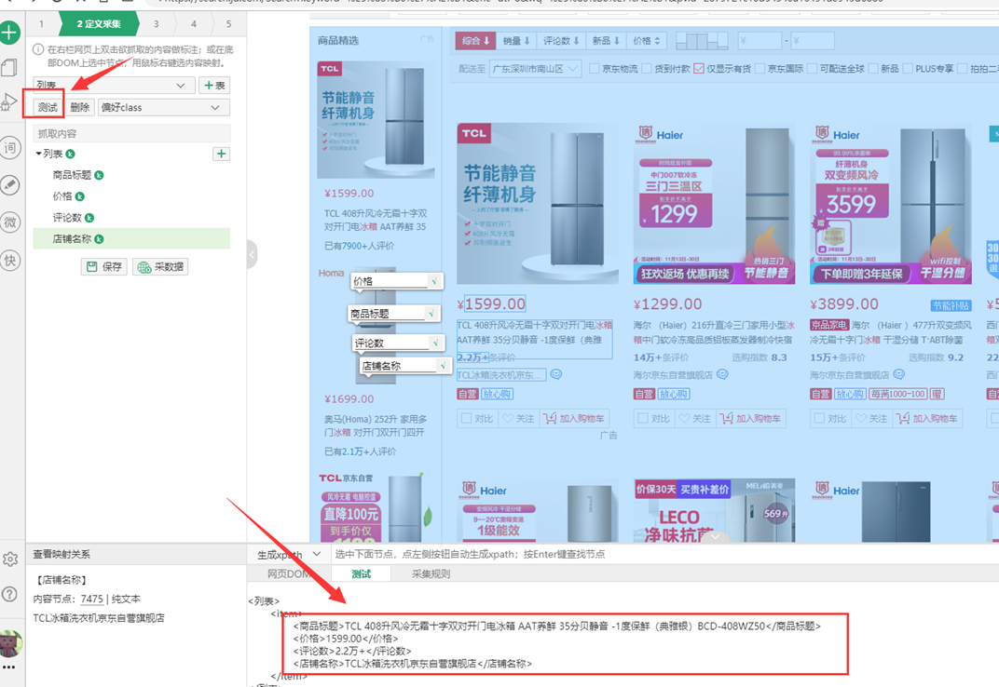Open 配送至 广东深圳市南山区 dropdown
The height and width of the screenshot is (687, 999).
(x=535, y=69)
